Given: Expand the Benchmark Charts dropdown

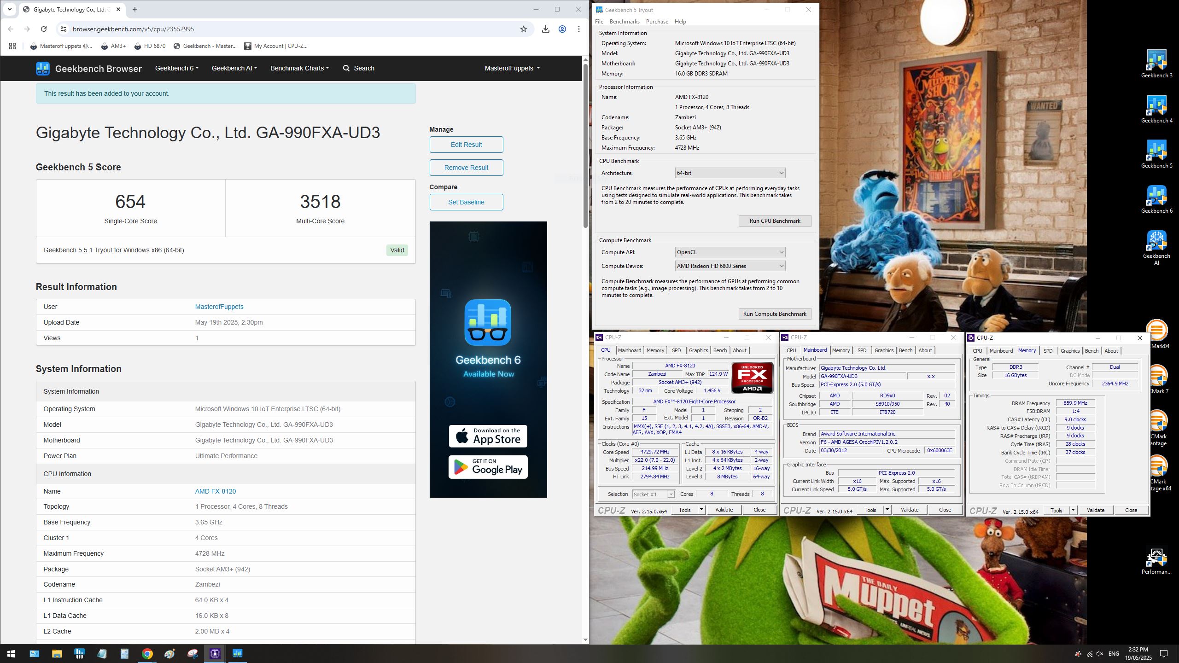Looking at the screenshot, I should point(300,68).
